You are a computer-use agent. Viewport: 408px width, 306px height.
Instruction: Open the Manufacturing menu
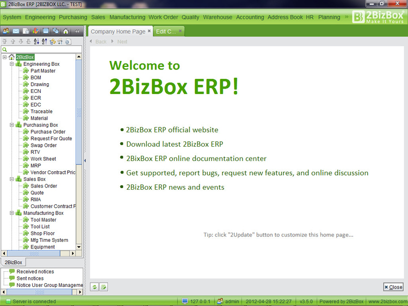coord(127,17)
